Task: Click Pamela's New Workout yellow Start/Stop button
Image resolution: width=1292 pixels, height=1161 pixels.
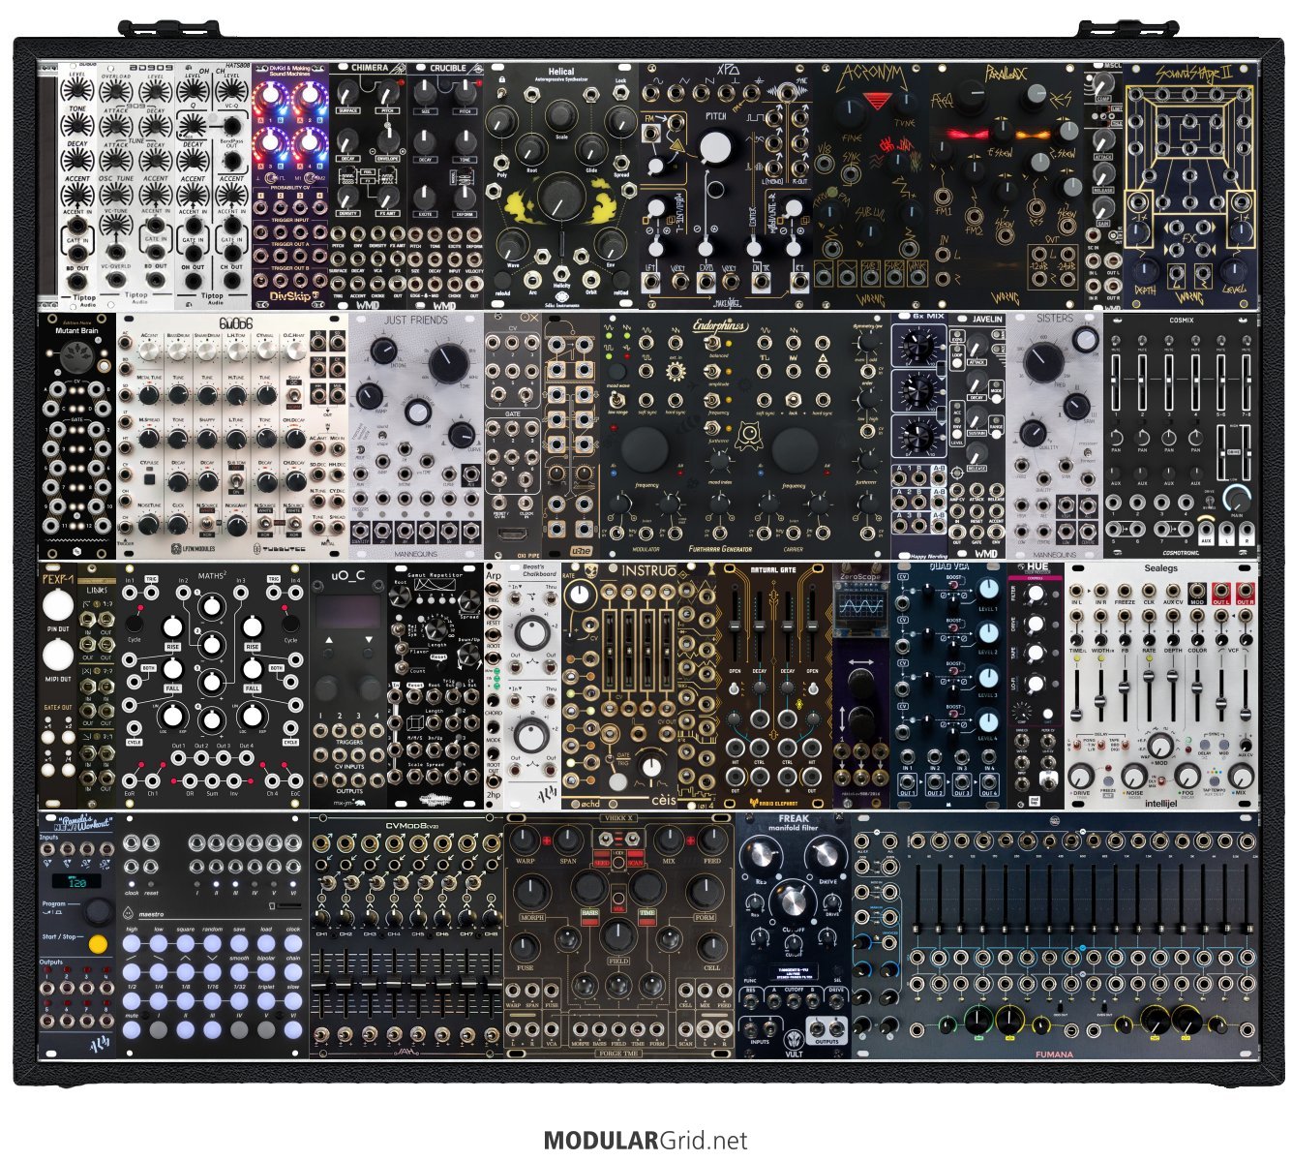Action: 97,944
